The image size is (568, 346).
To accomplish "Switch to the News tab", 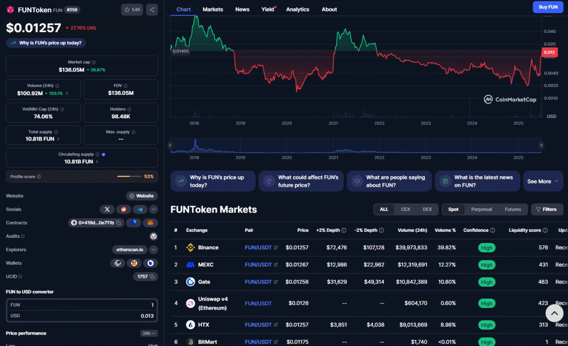I will 242,9.
